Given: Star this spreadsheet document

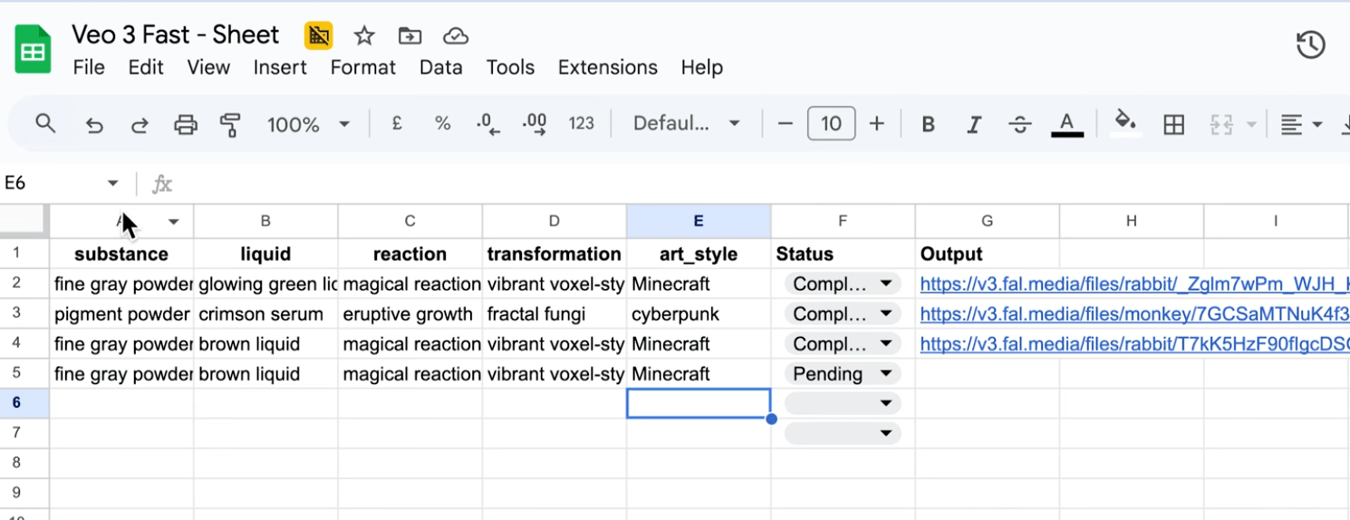Looking at the screenshot, I should click(x=364, y=35).
